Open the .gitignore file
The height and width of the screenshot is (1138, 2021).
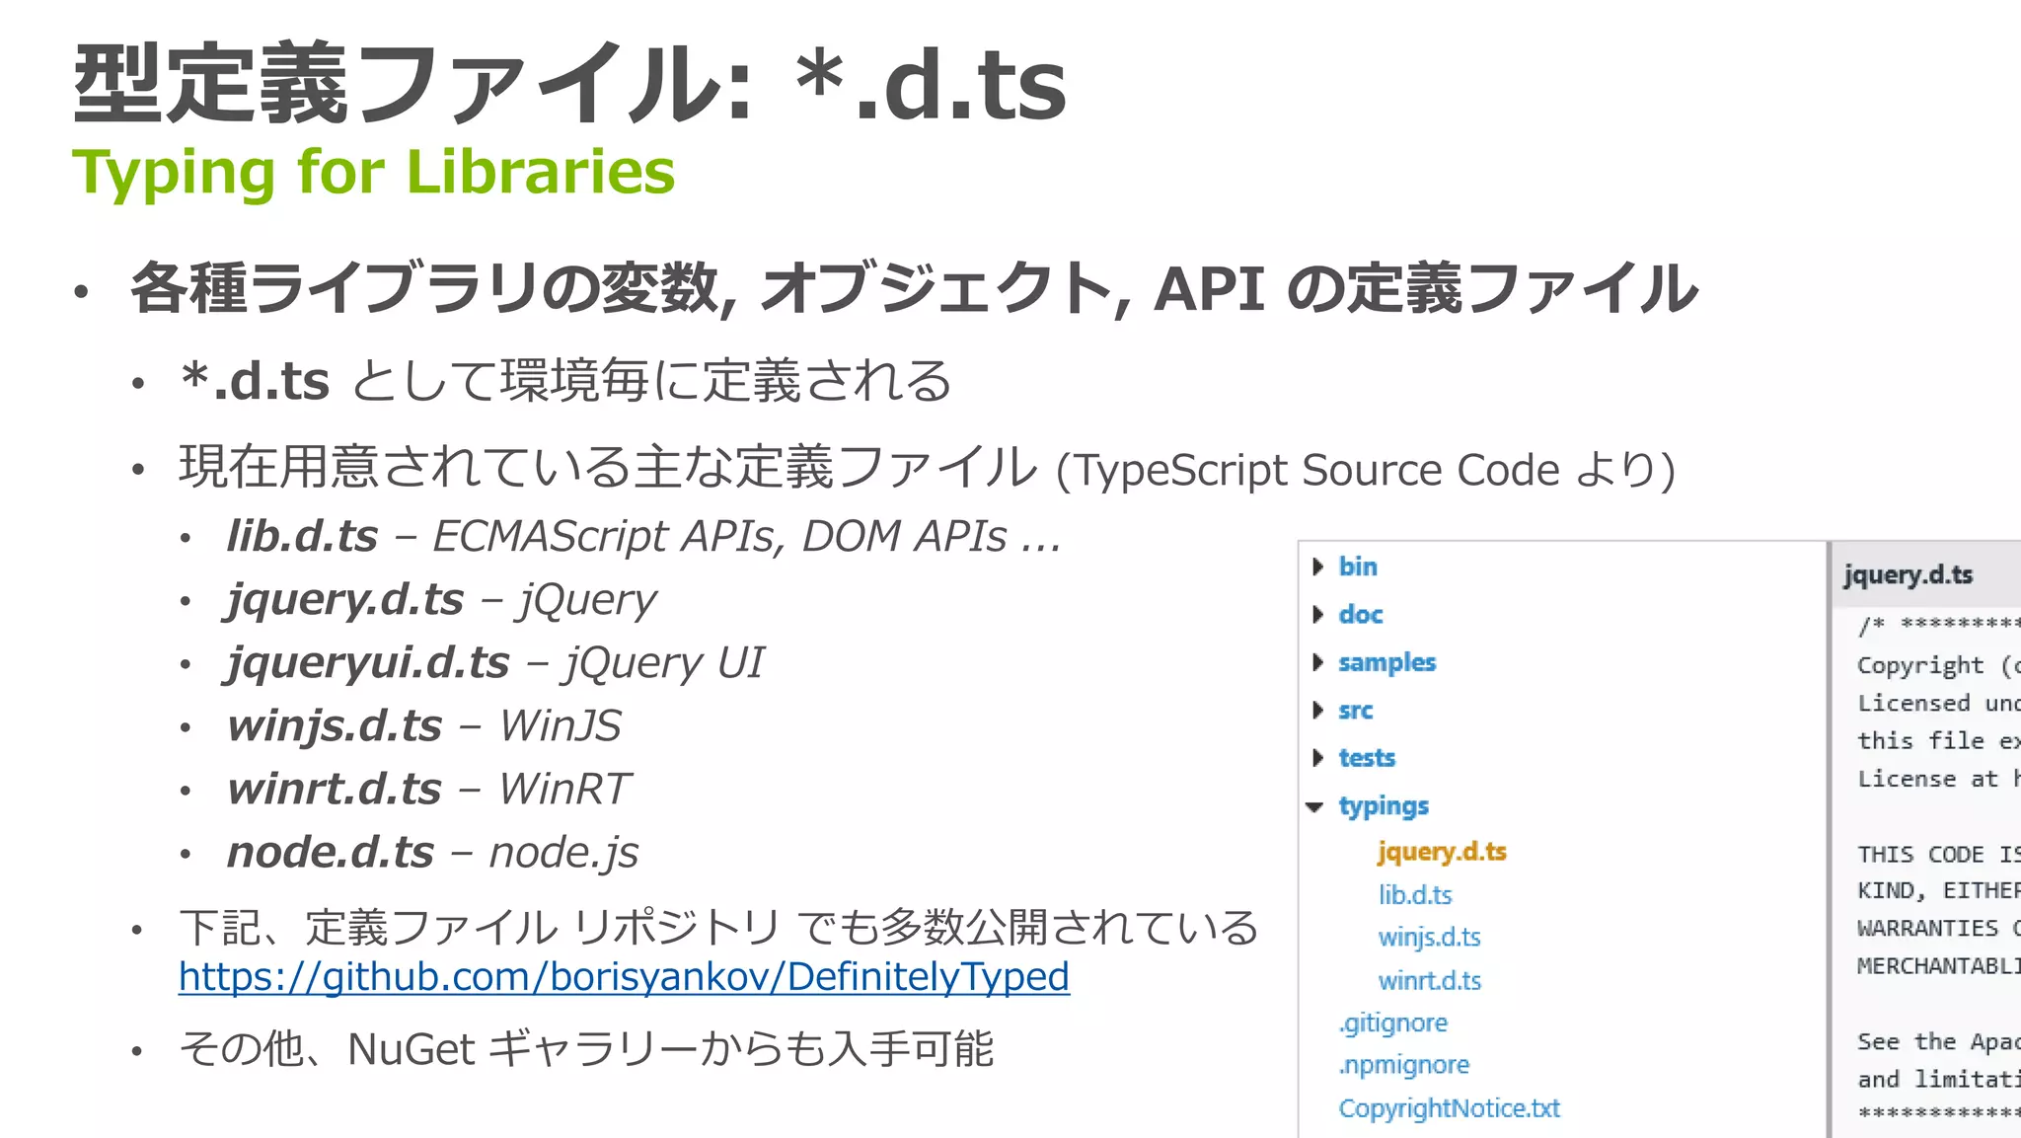click(x=1392, y=1023)
